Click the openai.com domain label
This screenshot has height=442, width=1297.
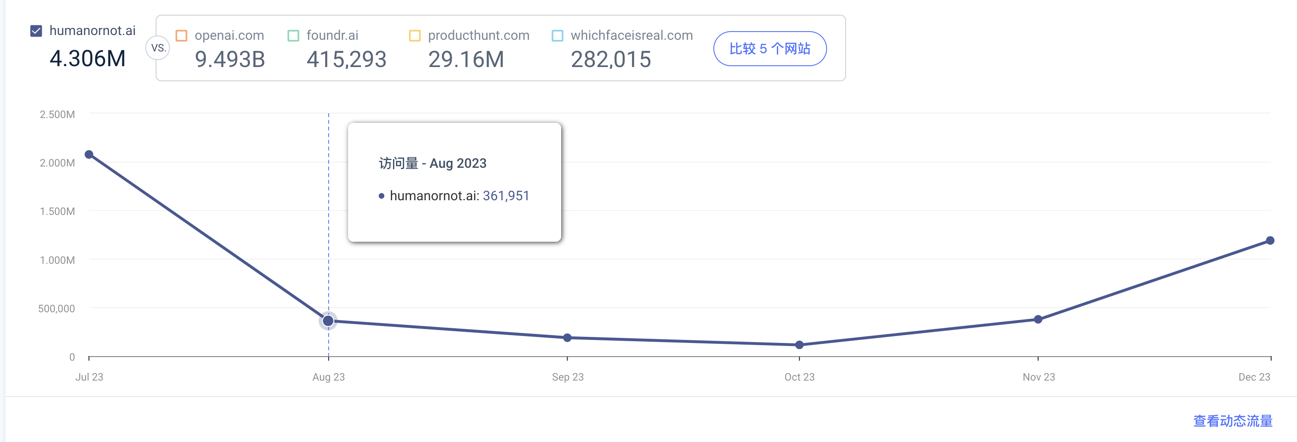(229, 35)
